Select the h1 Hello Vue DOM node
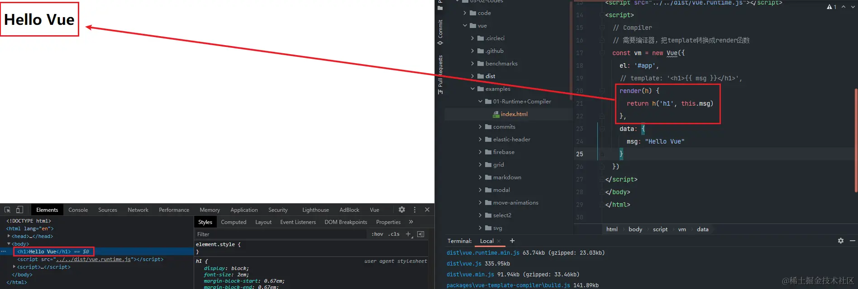 pyautogui.click(x=53, y=252)
